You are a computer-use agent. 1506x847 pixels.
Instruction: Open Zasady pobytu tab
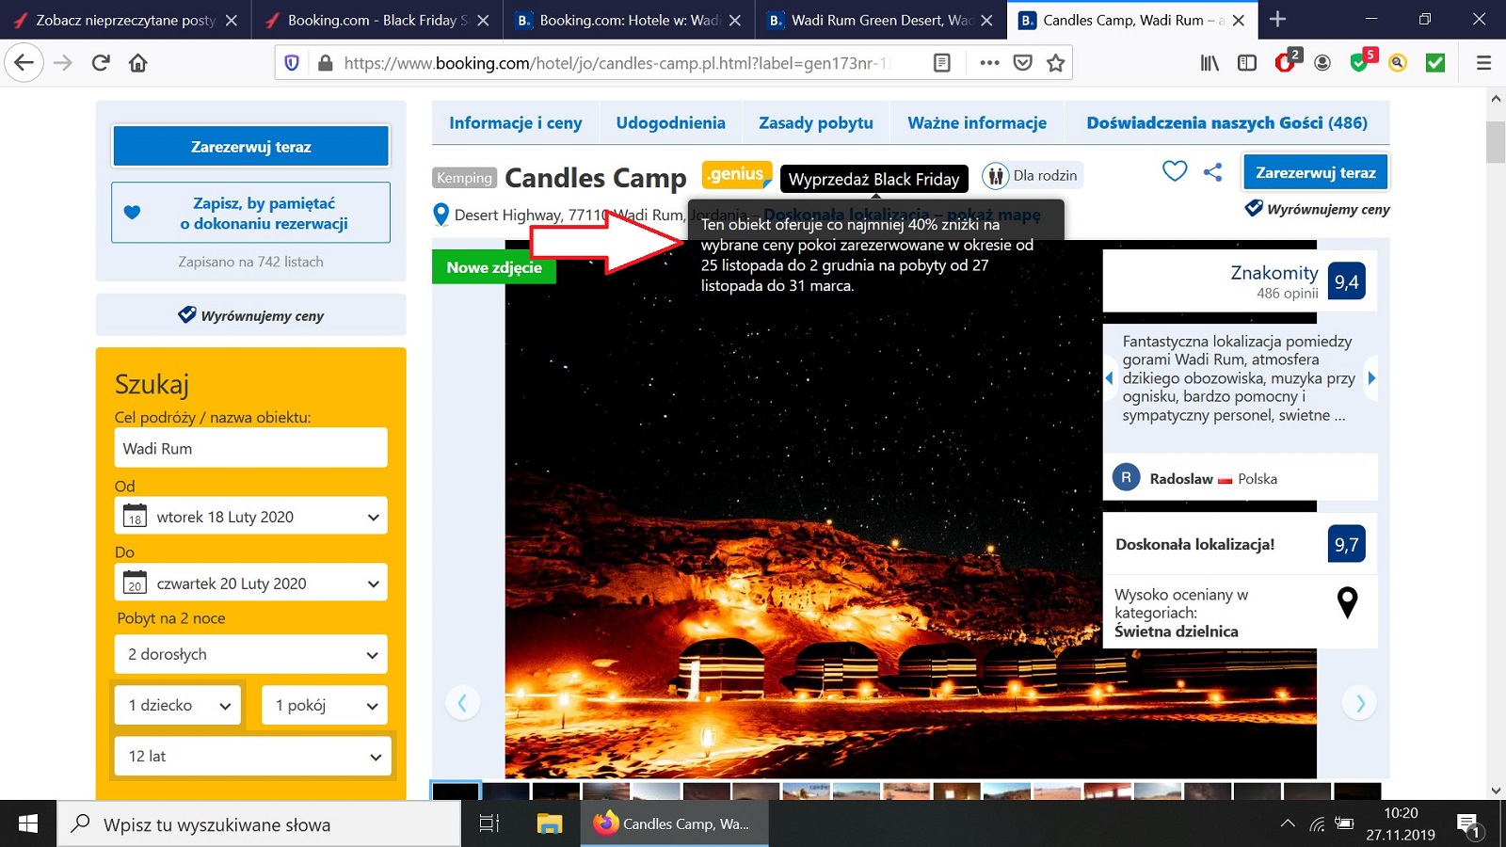[x=816, y=122]
